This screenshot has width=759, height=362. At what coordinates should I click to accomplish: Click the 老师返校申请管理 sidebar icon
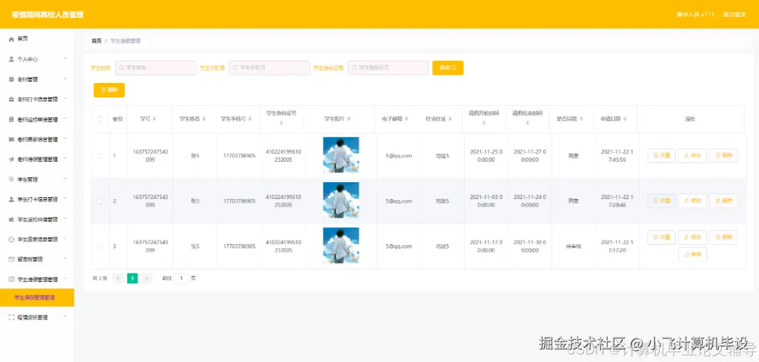pos(11,120)
